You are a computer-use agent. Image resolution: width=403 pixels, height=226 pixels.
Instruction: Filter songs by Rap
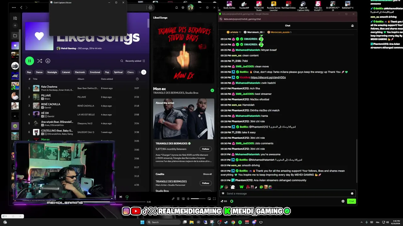[x=29, y=72]
